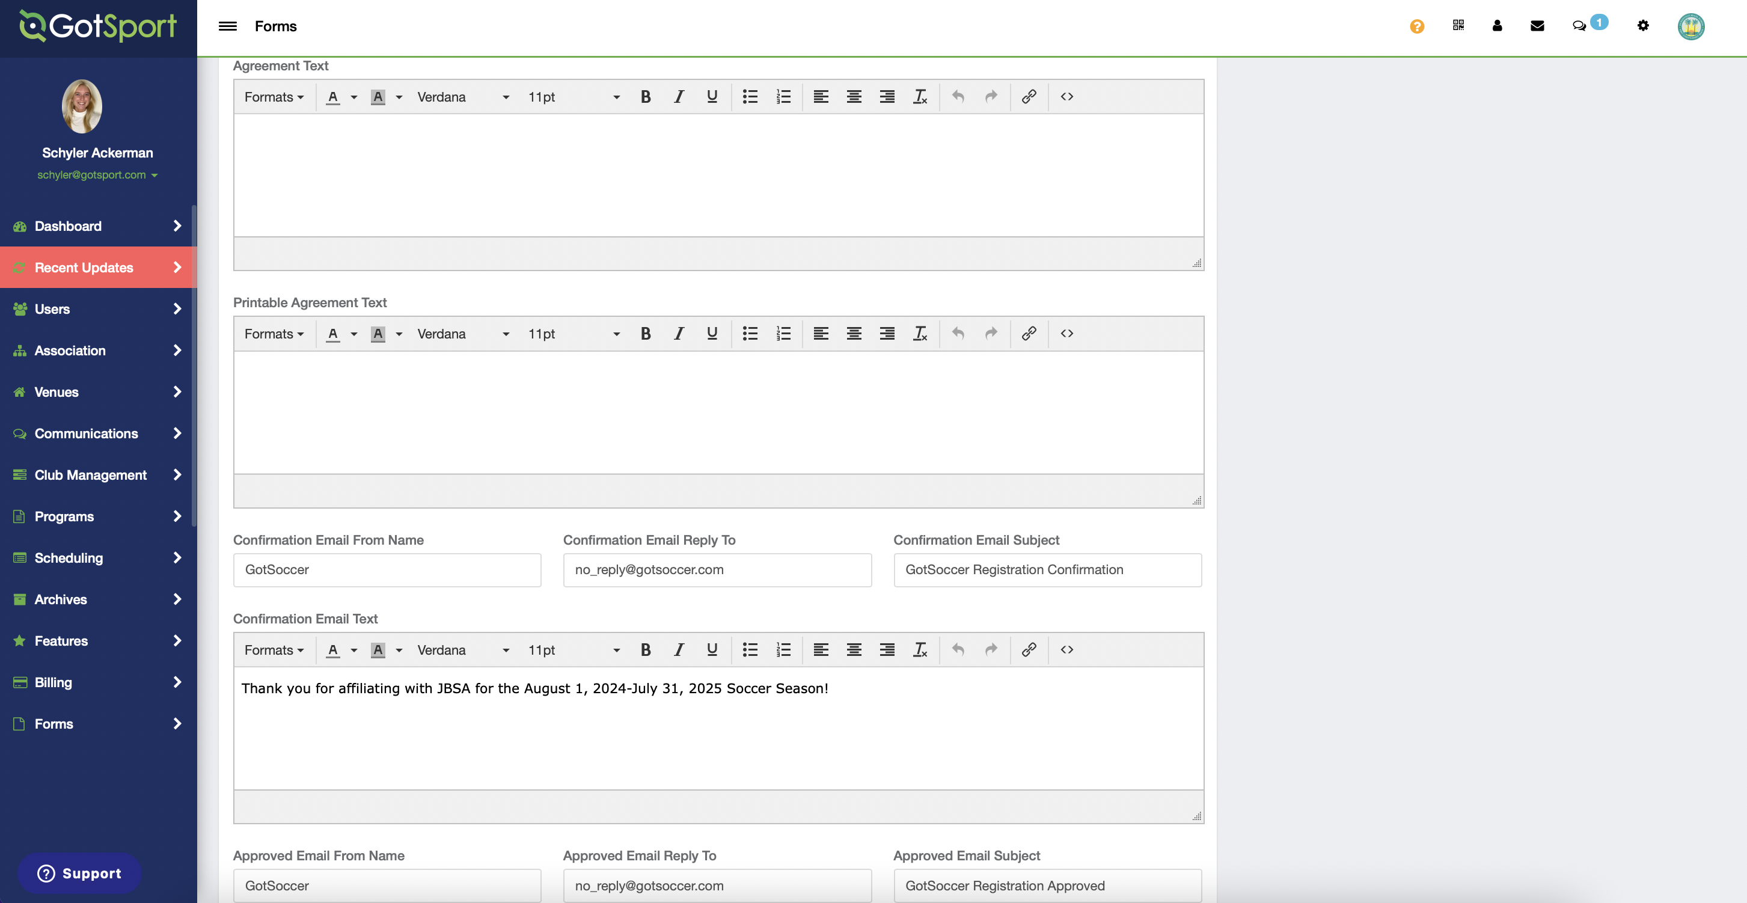1747x903 pixels.
Task: Open the user profile icon in header
Action: coord(1497,25)
